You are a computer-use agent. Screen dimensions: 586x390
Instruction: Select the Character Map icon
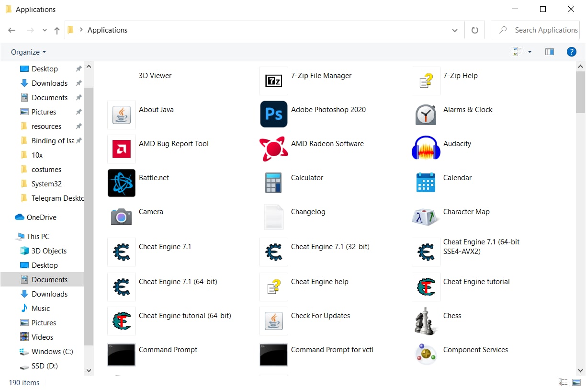tap(426, 217)
